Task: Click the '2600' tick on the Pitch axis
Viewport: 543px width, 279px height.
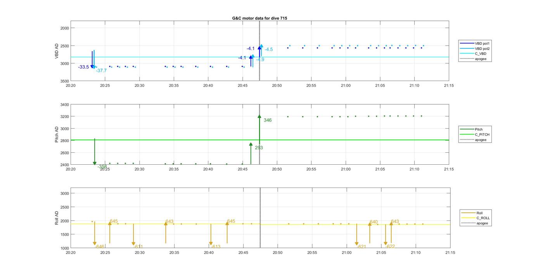Action: tap(65, 153)
